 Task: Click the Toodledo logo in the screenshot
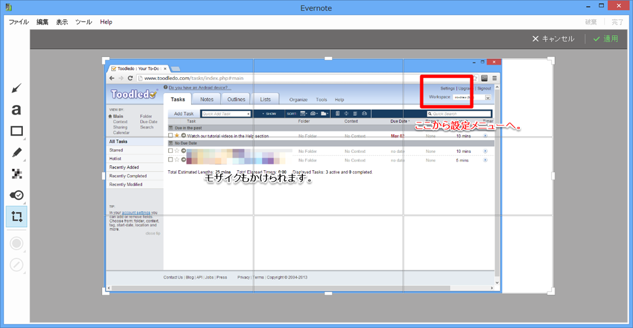134,94
